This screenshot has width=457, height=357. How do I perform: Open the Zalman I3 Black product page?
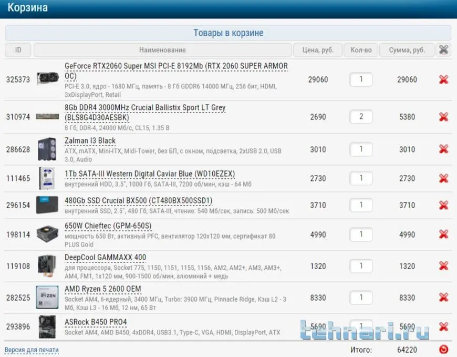tap(90, 141)
